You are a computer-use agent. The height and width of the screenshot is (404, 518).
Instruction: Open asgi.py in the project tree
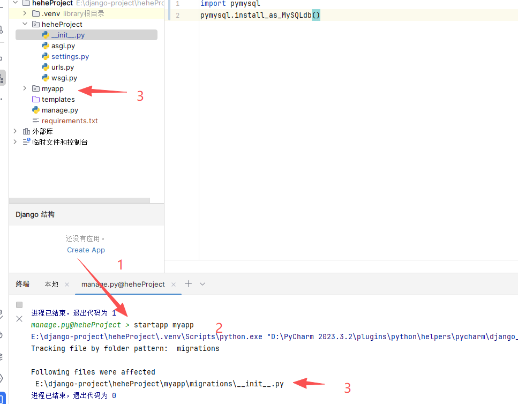click(63, 46)
